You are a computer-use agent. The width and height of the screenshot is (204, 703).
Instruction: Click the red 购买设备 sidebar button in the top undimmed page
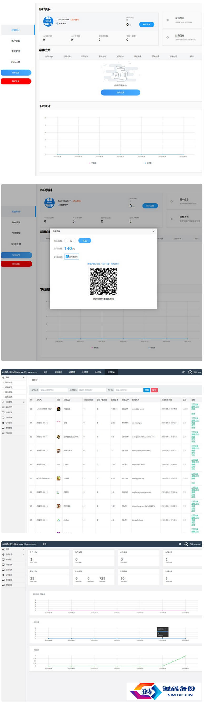pyautogui.click(x=16, y=81)
